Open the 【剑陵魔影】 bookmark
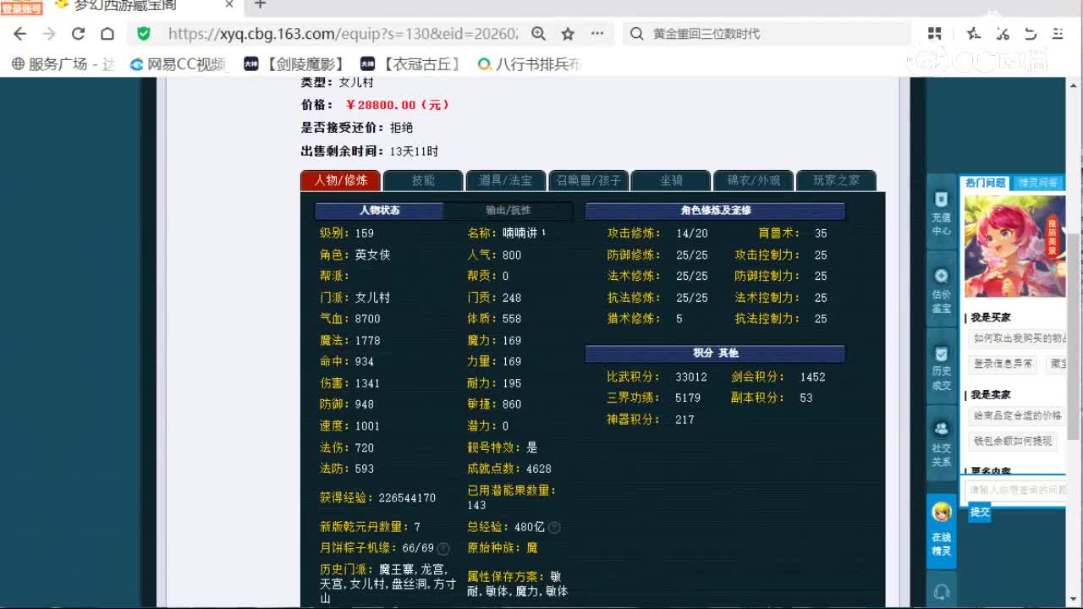Viewport: 1083px width, 609px height. (x=295, y=63)
